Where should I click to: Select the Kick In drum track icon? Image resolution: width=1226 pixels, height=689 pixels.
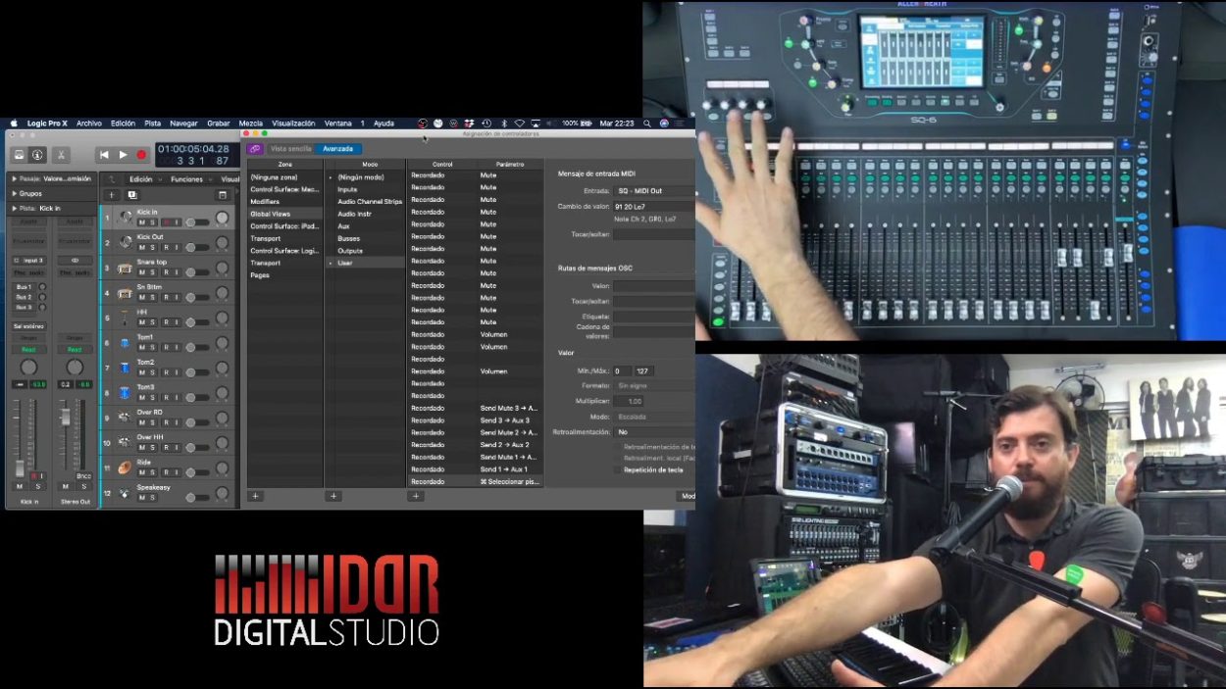click(125, 215)
